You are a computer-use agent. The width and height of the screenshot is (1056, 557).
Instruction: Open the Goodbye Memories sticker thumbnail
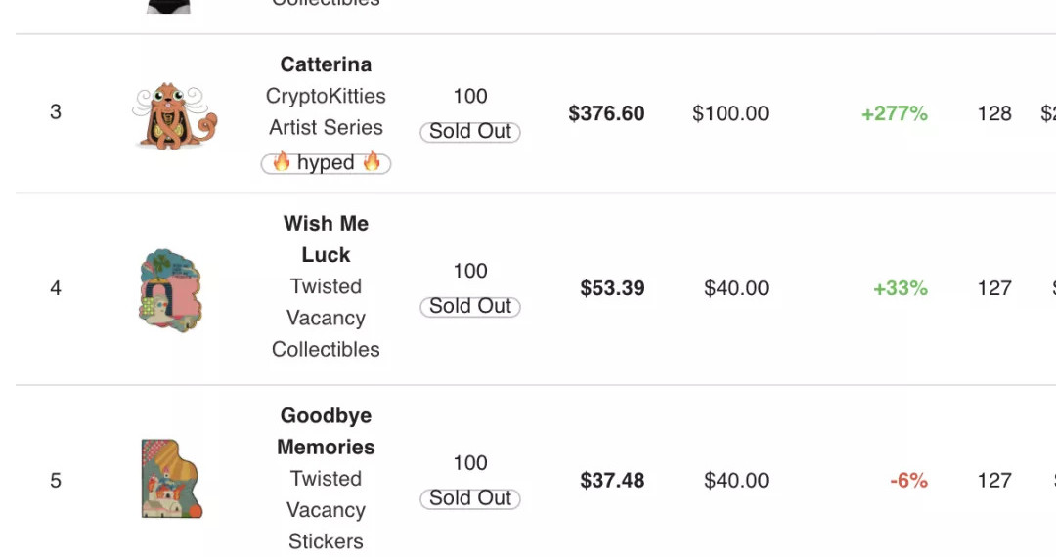point(171,479)
